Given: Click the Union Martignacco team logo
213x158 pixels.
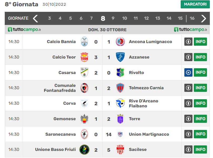Looking at the screenshot, I should point(120,134).
